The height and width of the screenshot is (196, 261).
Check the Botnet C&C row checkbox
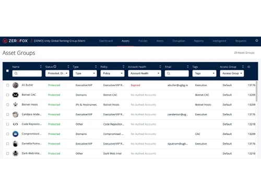coord(8,95)
